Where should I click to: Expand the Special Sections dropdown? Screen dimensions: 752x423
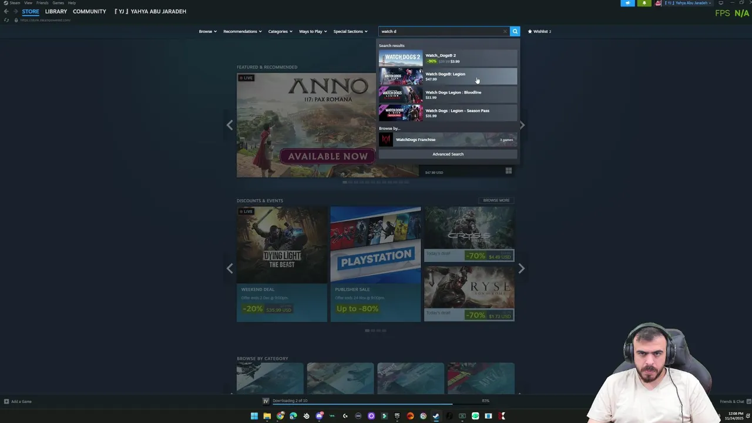click(x=350, y=31)
